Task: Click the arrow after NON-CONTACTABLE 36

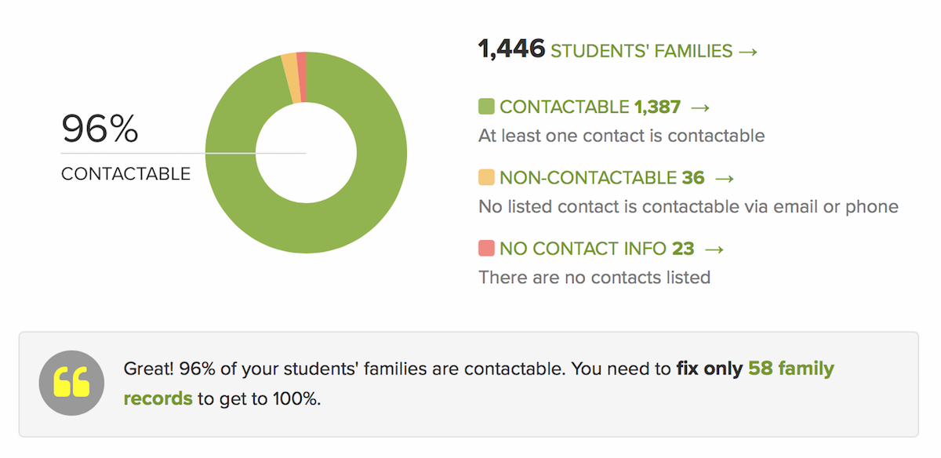Action: point(724,177)
